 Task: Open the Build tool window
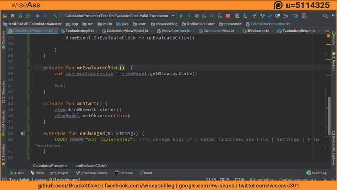click(x=146, y=173)
